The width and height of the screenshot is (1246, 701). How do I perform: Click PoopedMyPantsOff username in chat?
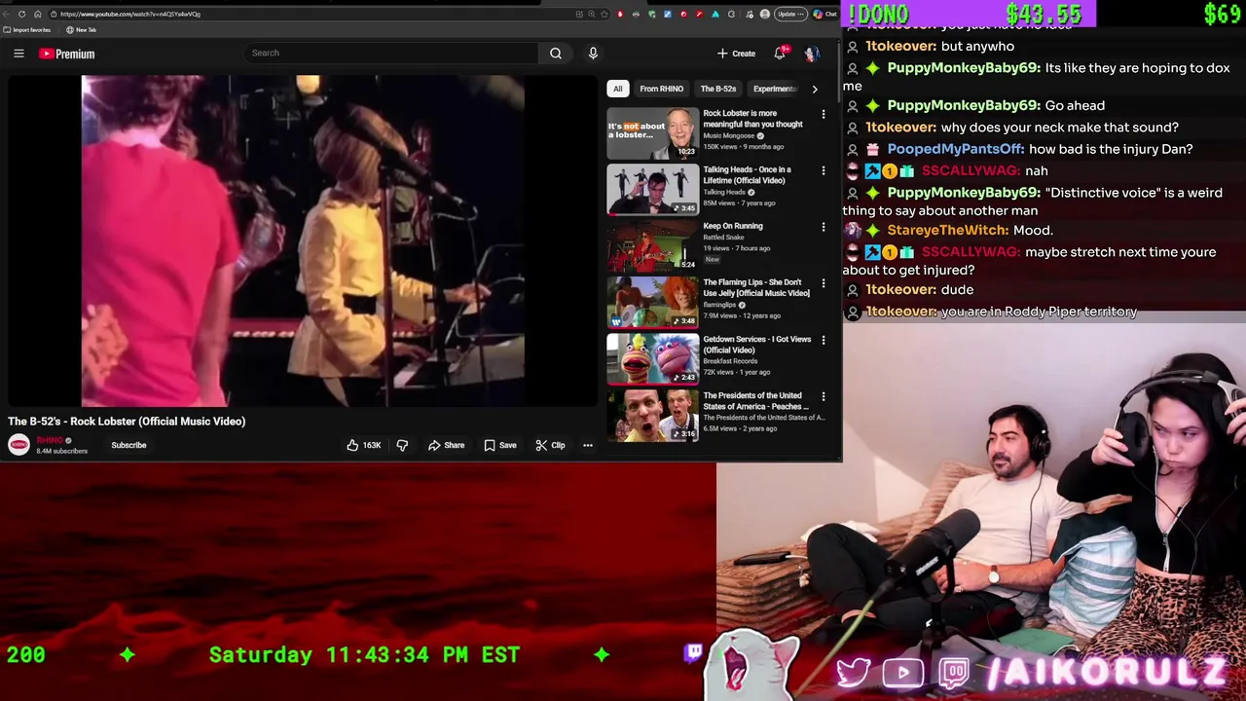pos(956,149)
